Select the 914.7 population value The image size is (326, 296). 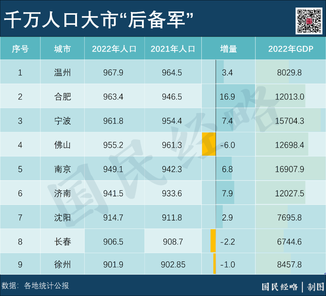[x=113, y=217]
